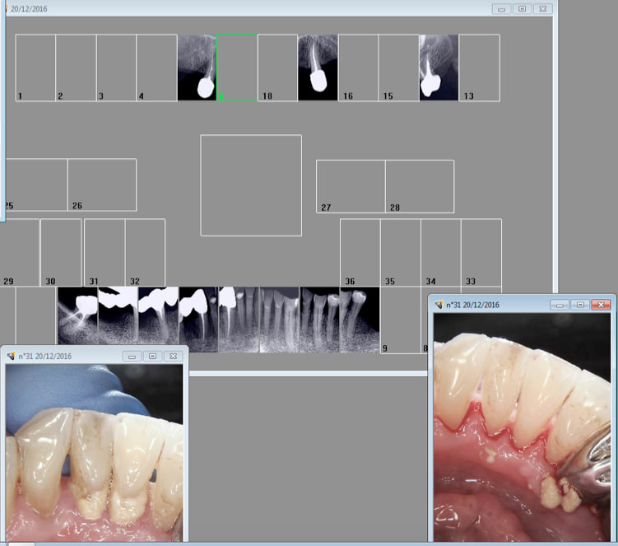Open the rightmost X-ray in the bottom row
Screen dimensions: 618x546
360,315
